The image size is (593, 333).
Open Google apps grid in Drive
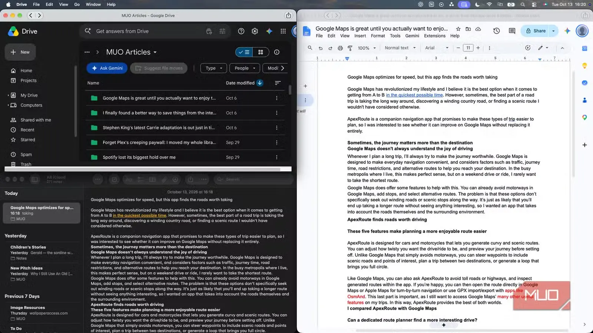tap(283, 31)
